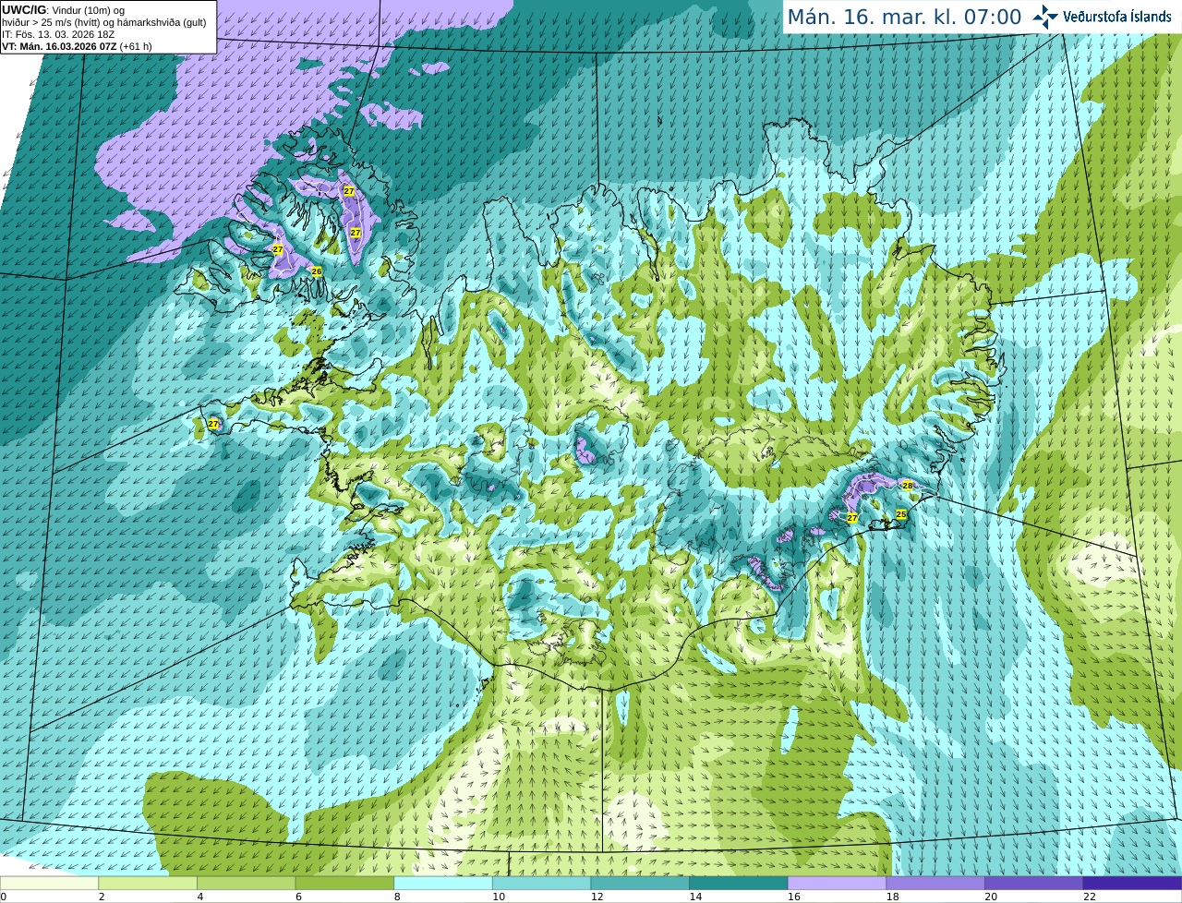This screenshot has width=1182, height=903.
Task: Click the legend scale number 22
Action: point(1090,897)
